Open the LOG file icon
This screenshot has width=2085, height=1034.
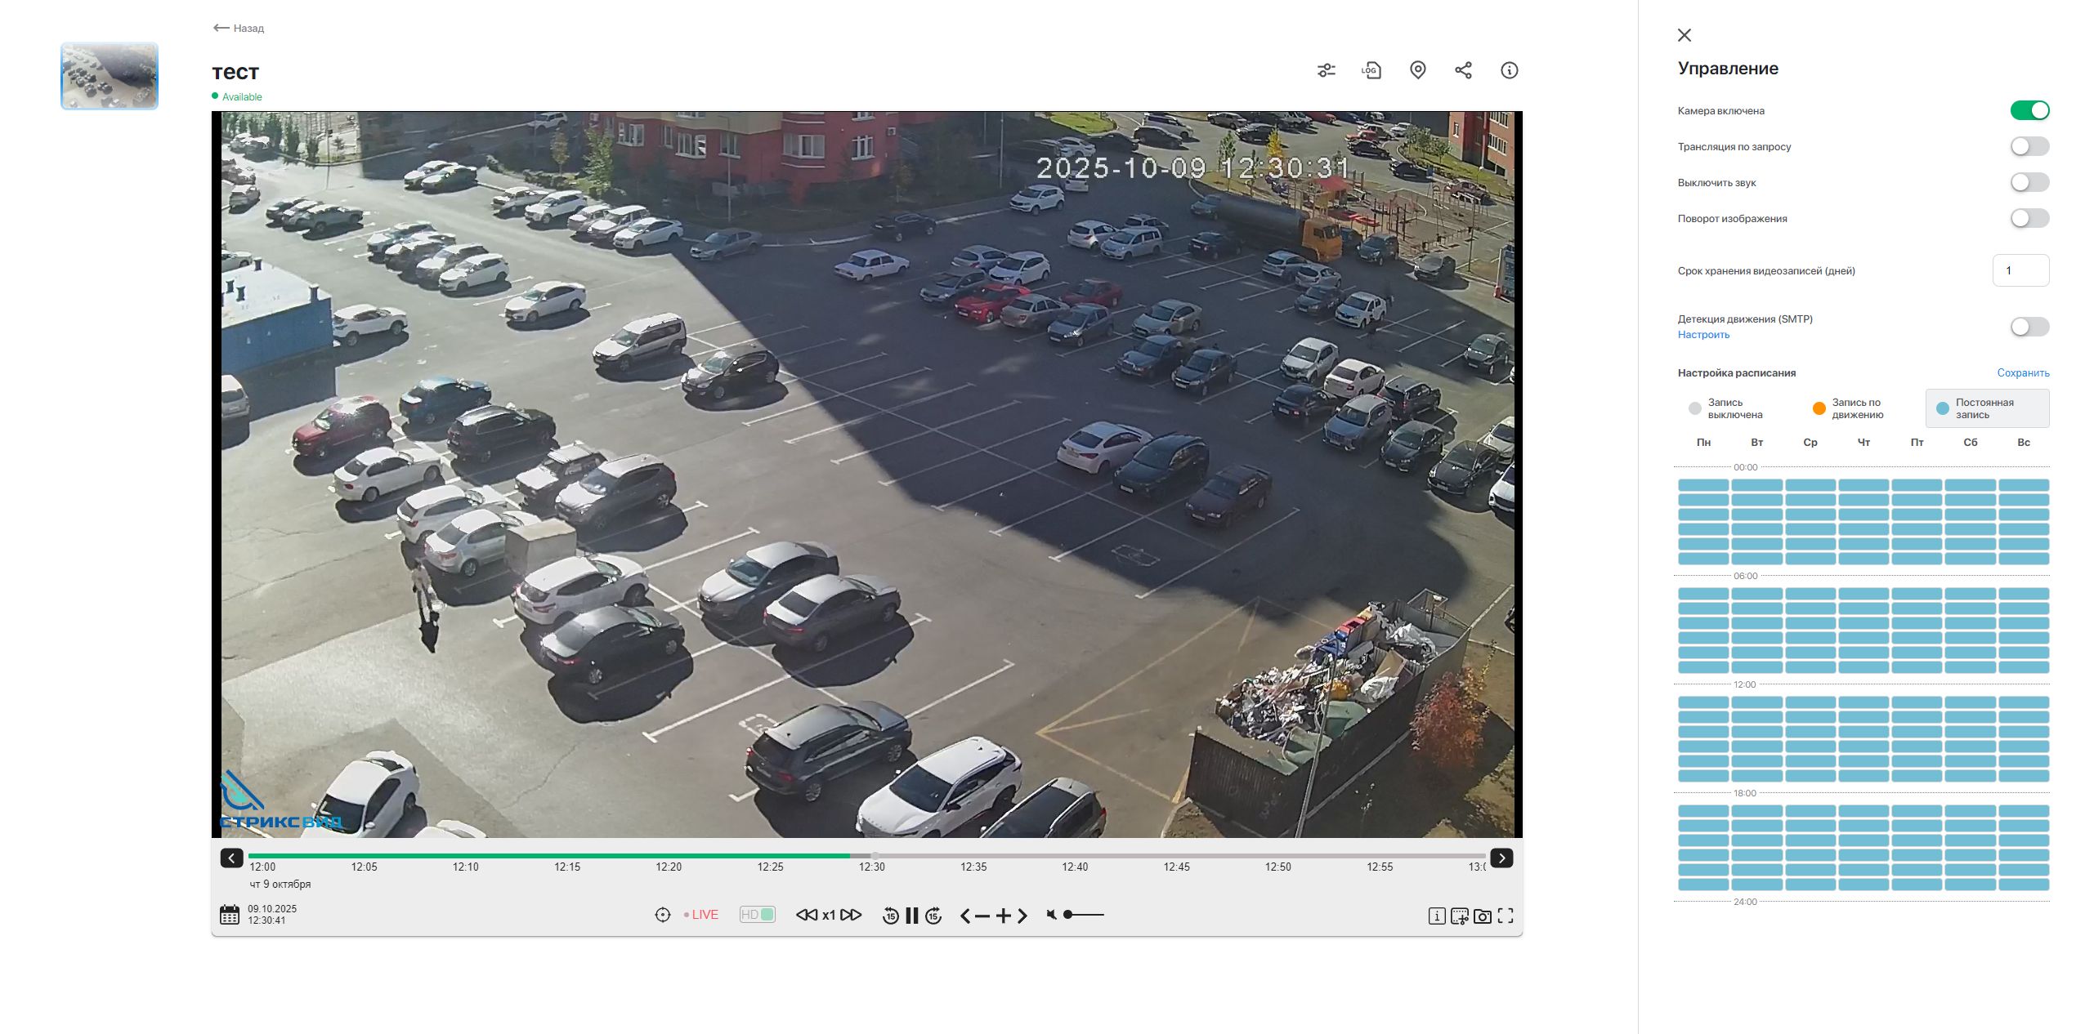tap(1371, 70)
